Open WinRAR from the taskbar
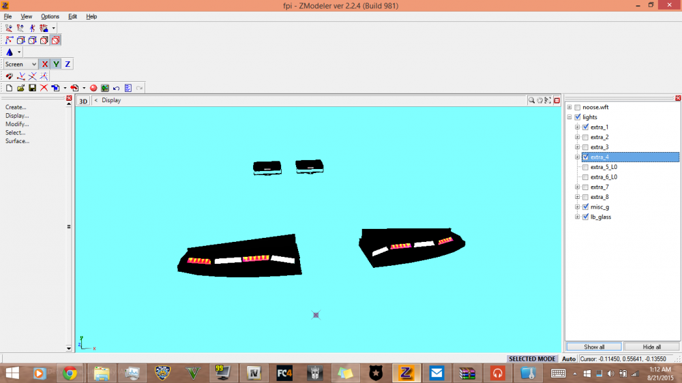Screen dimensions: 682x383 pyautogui.click(x=466, y=373)
